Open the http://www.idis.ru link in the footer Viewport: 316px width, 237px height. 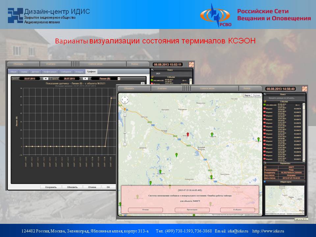(x=268, y=231)
